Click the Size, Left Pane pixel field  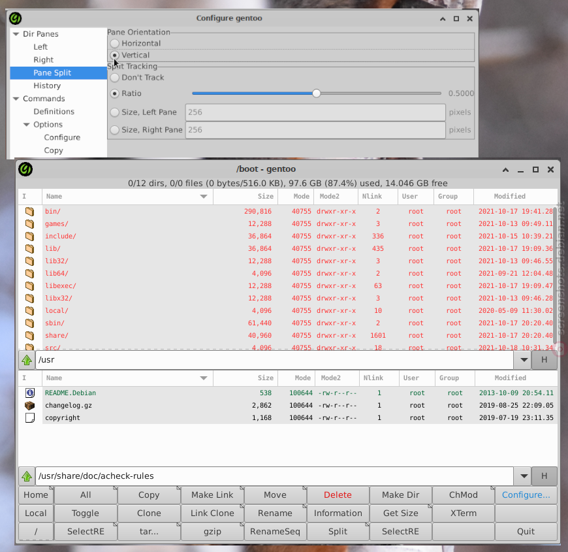click(x=315, y=112)
